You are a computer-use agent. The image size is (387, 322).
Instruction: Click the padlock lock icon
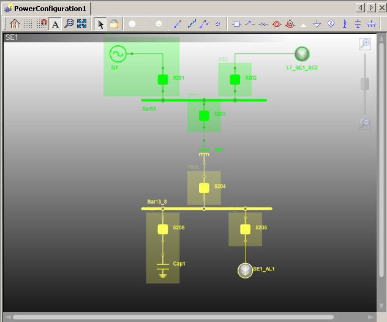(x=114, y=24)
